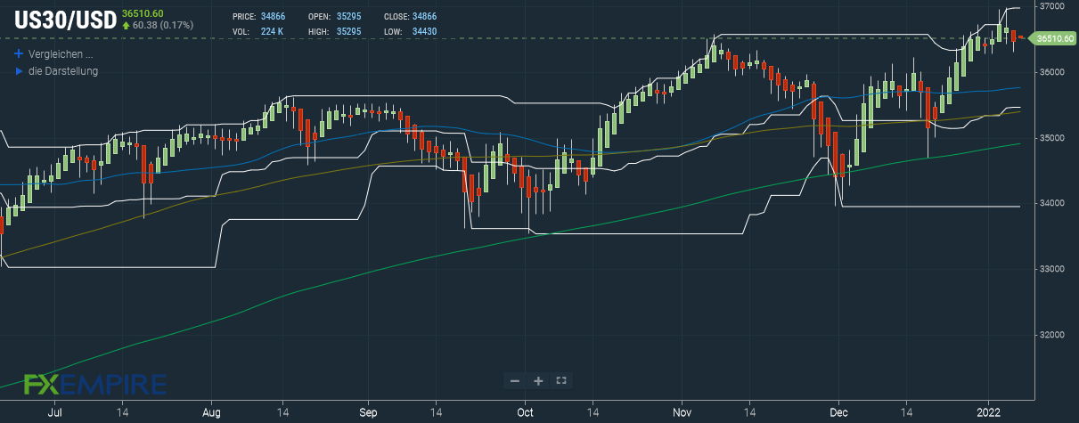
Task: Click the current price tag 36510.60 on axis
Action: point(1053,38)
